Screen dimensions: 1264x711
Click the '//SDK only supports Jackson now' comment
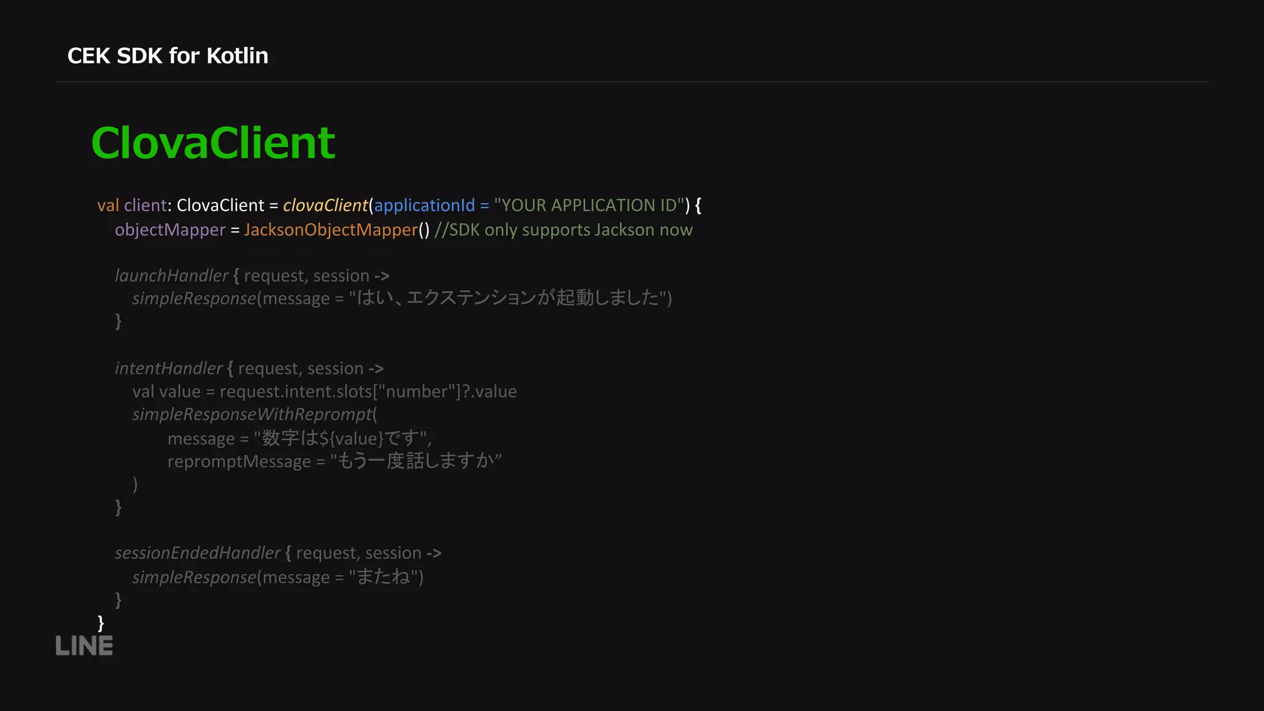563,230
